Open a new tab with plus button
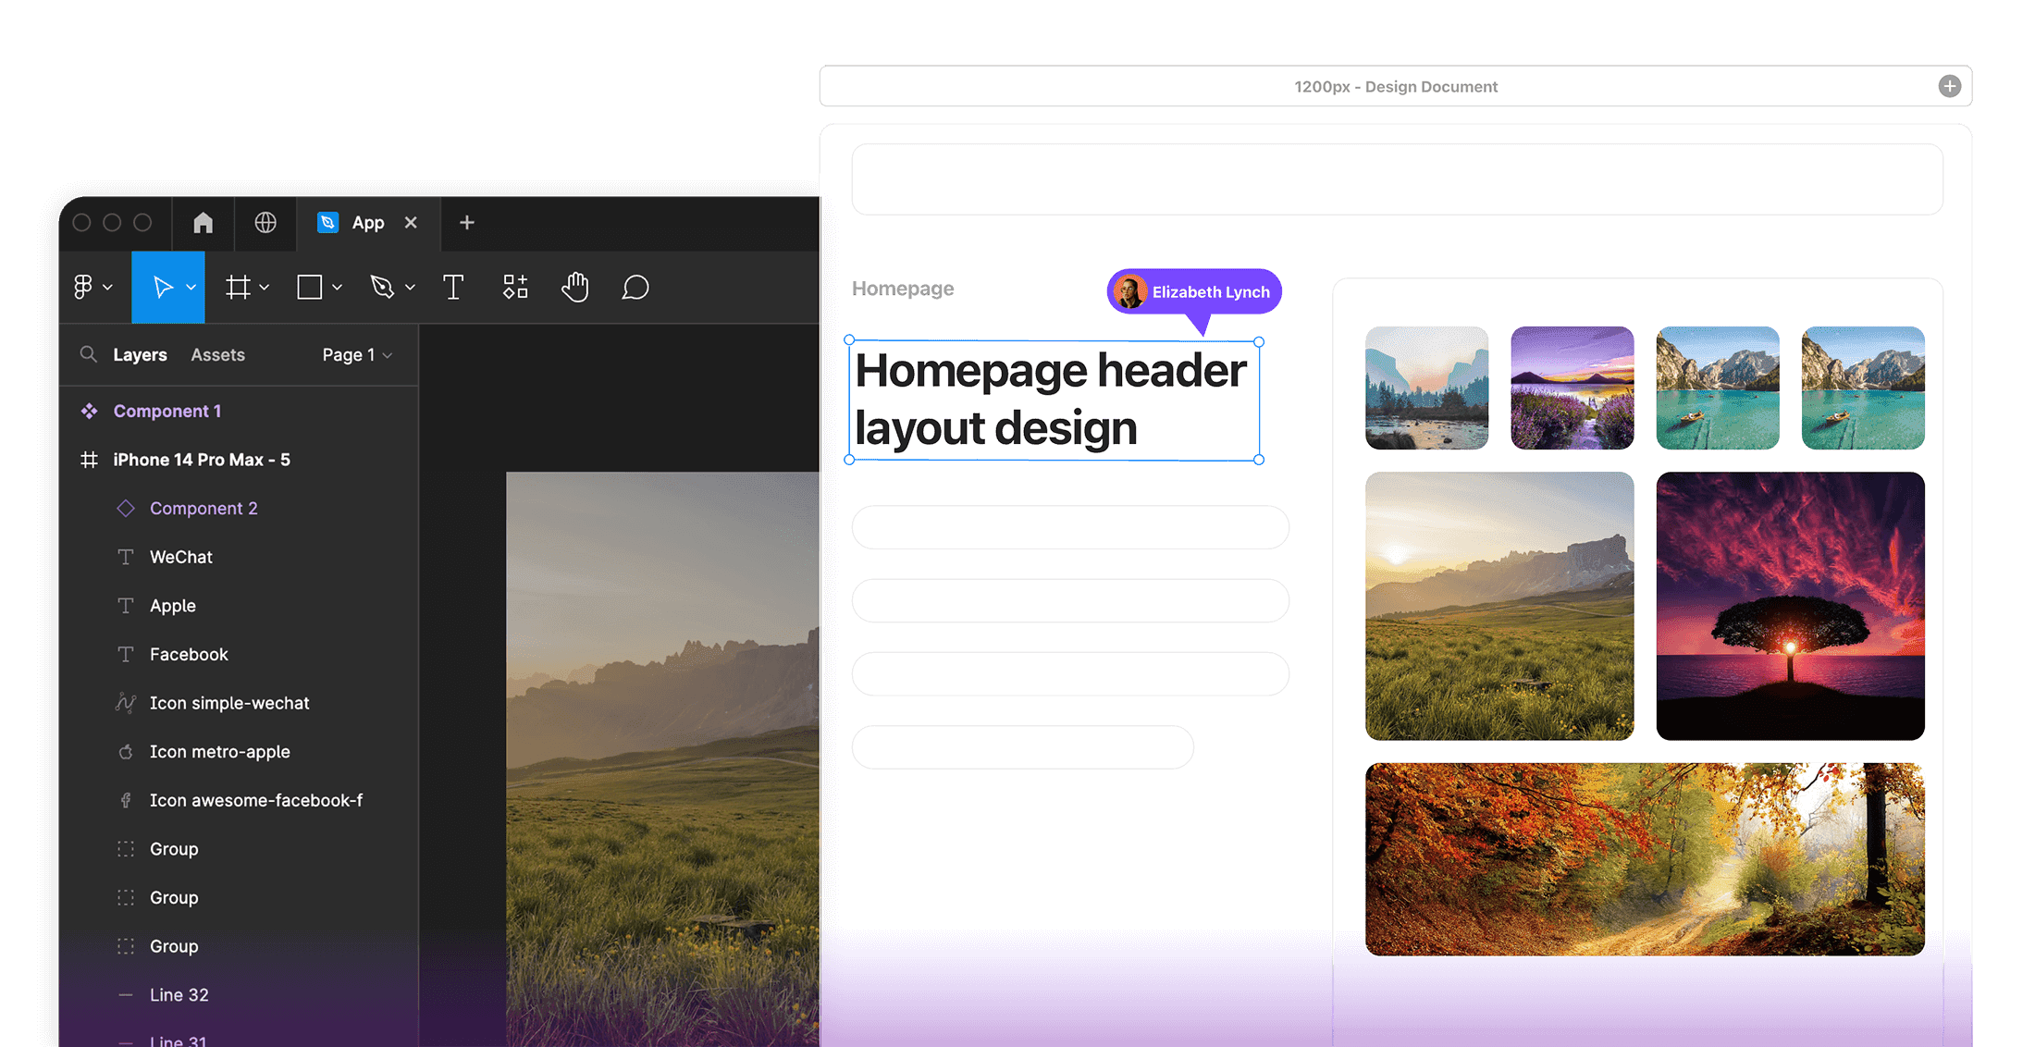Viewport: 2035px width, 1047px height. (467, 223)
